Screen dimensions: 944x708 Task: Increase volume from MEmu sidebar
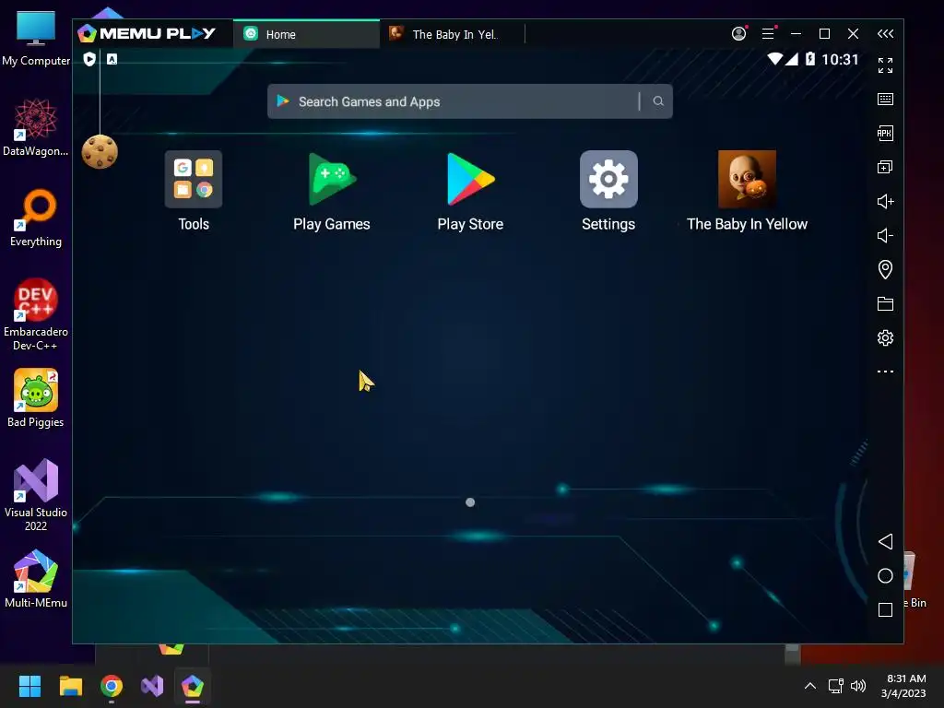pos(885,201)
